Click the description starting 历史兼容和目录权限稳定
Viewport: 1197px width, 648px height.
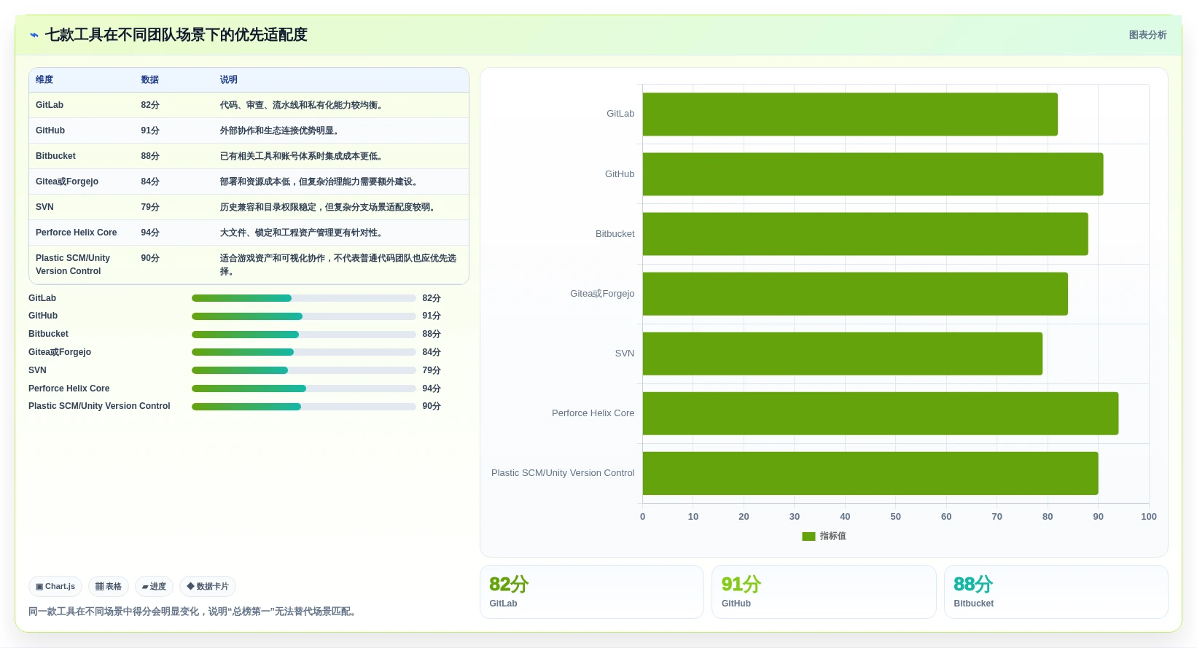point(330,207)
